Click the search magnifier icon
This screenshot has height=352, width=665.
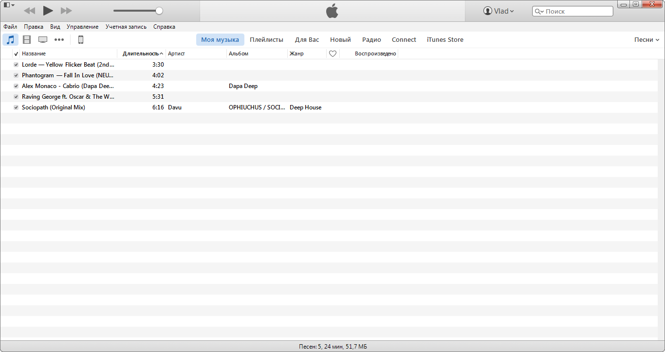pyautogui.click(x=539, y=11)
